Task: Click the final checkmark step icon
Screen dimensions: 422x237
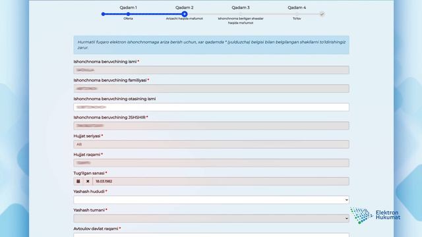Action: [322, 14]
